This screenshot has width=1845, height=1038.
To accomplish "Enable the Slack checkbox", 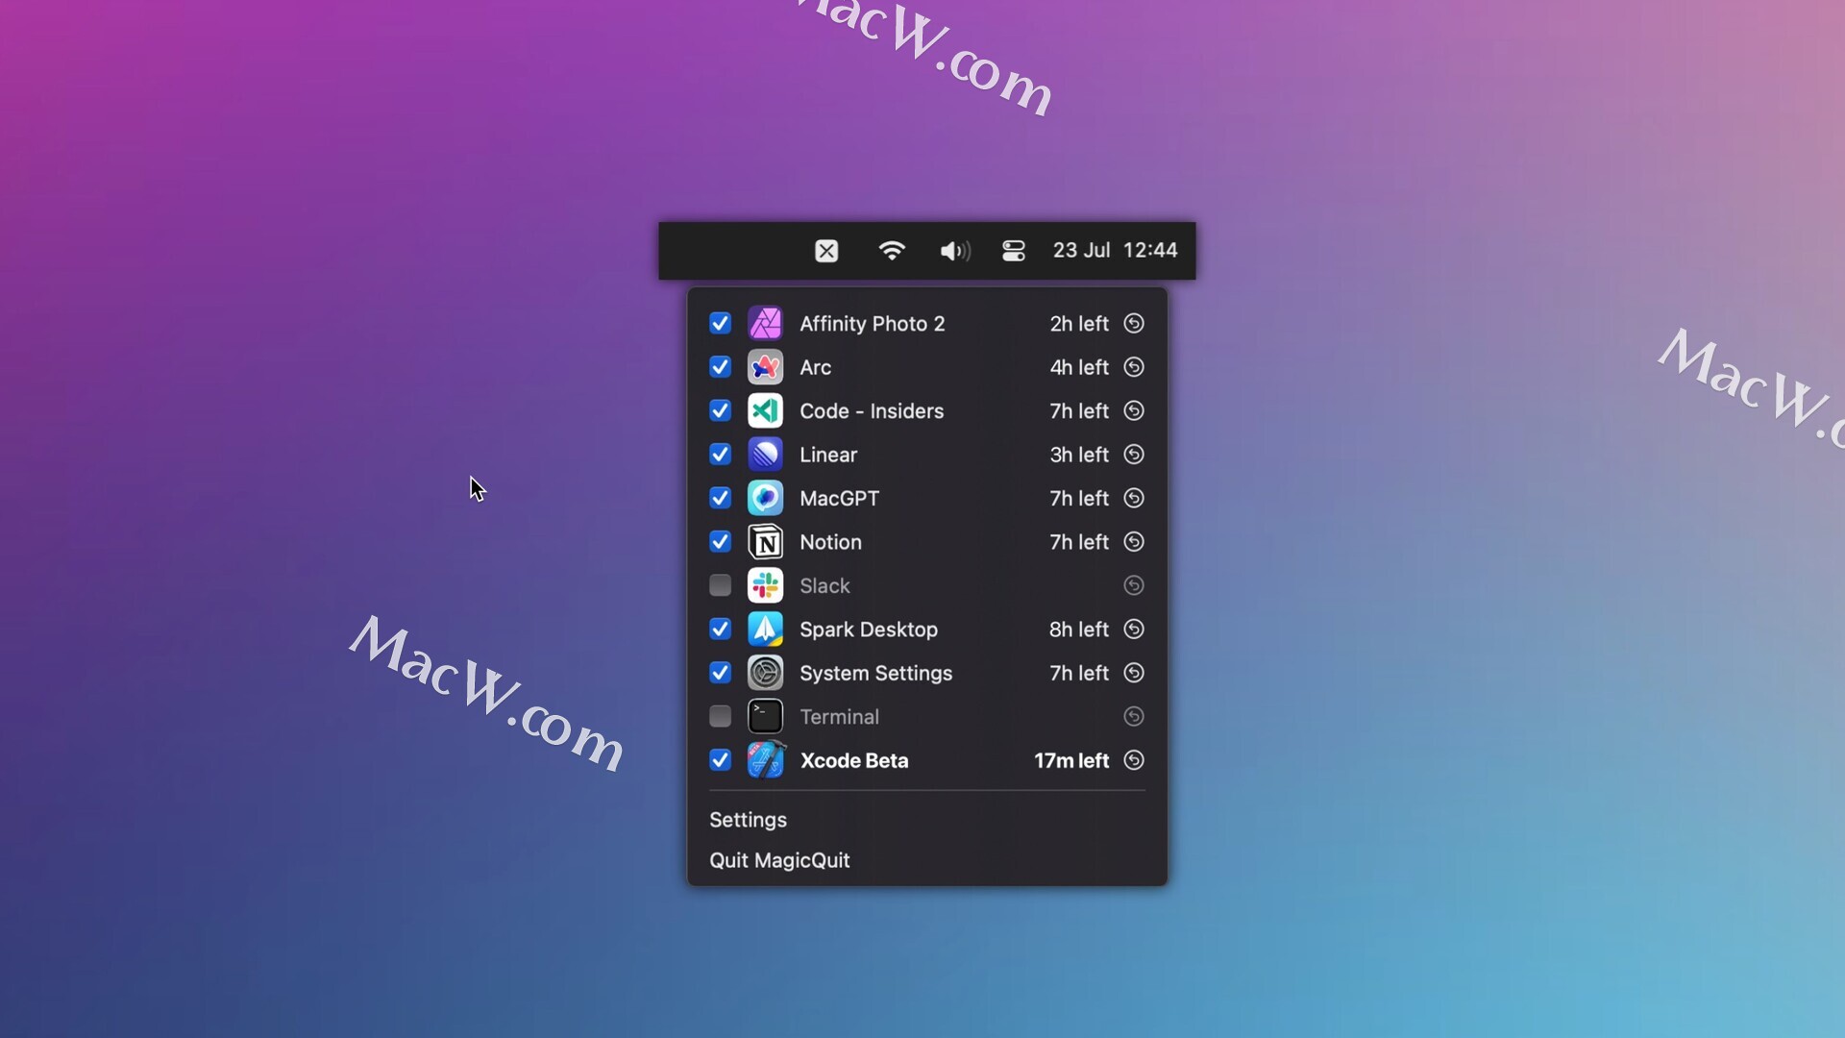I will coord(720,585).
